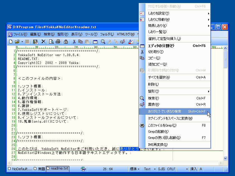Image resolution: width=235 pixels, height=176 pixels.
Task: Click the font color settings toolbar icon
Action: (131, 42)
